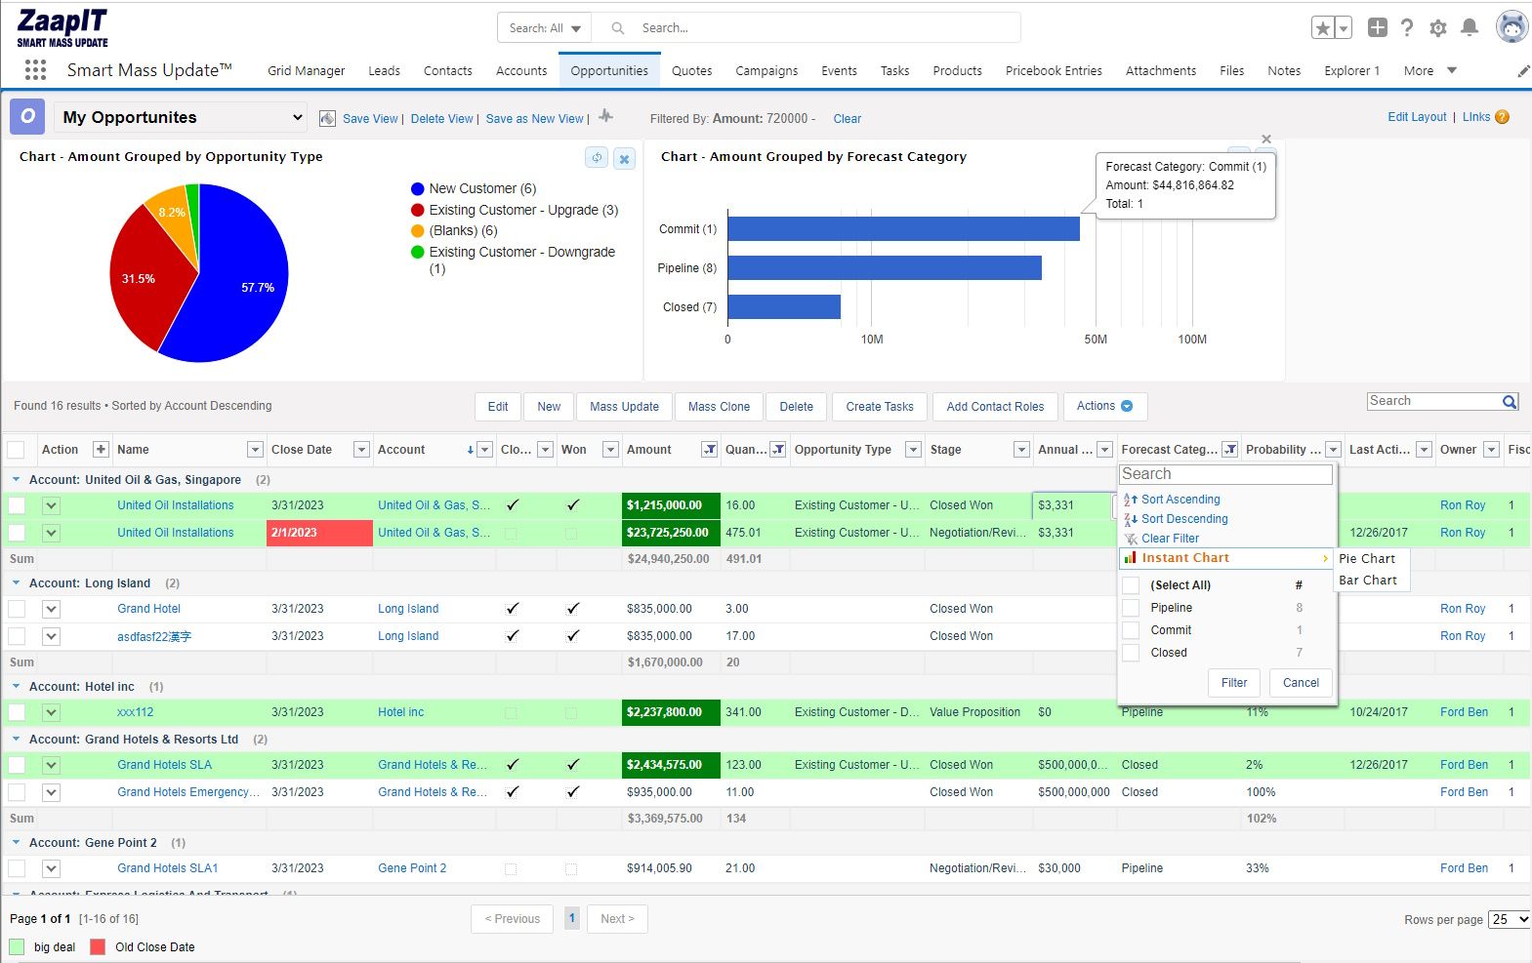Click the pin icon beside Save as New View
The width and height of the screenshot is (1532, 963).
[605, 116]
